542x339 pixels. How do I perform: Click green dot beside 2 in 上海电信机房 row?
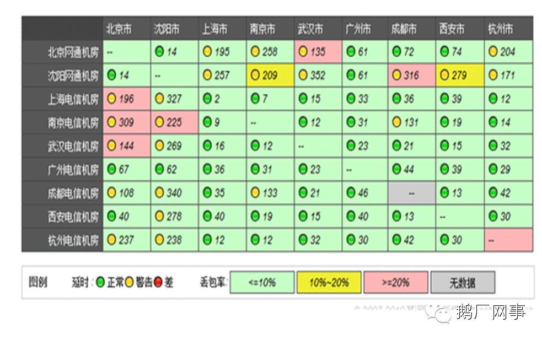tap(207, 99)
